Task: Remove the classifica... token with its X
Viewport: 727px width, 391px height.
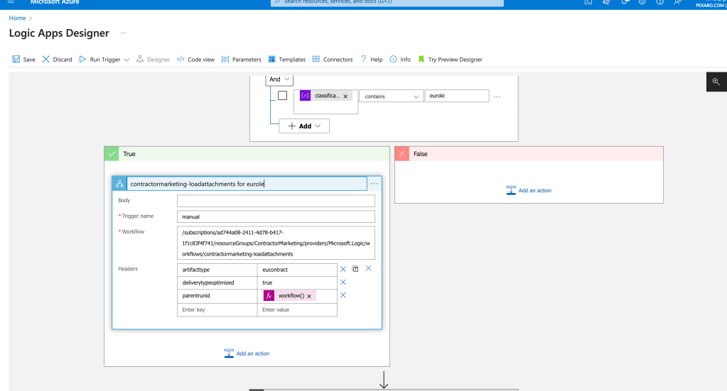Action: [345, 97]
